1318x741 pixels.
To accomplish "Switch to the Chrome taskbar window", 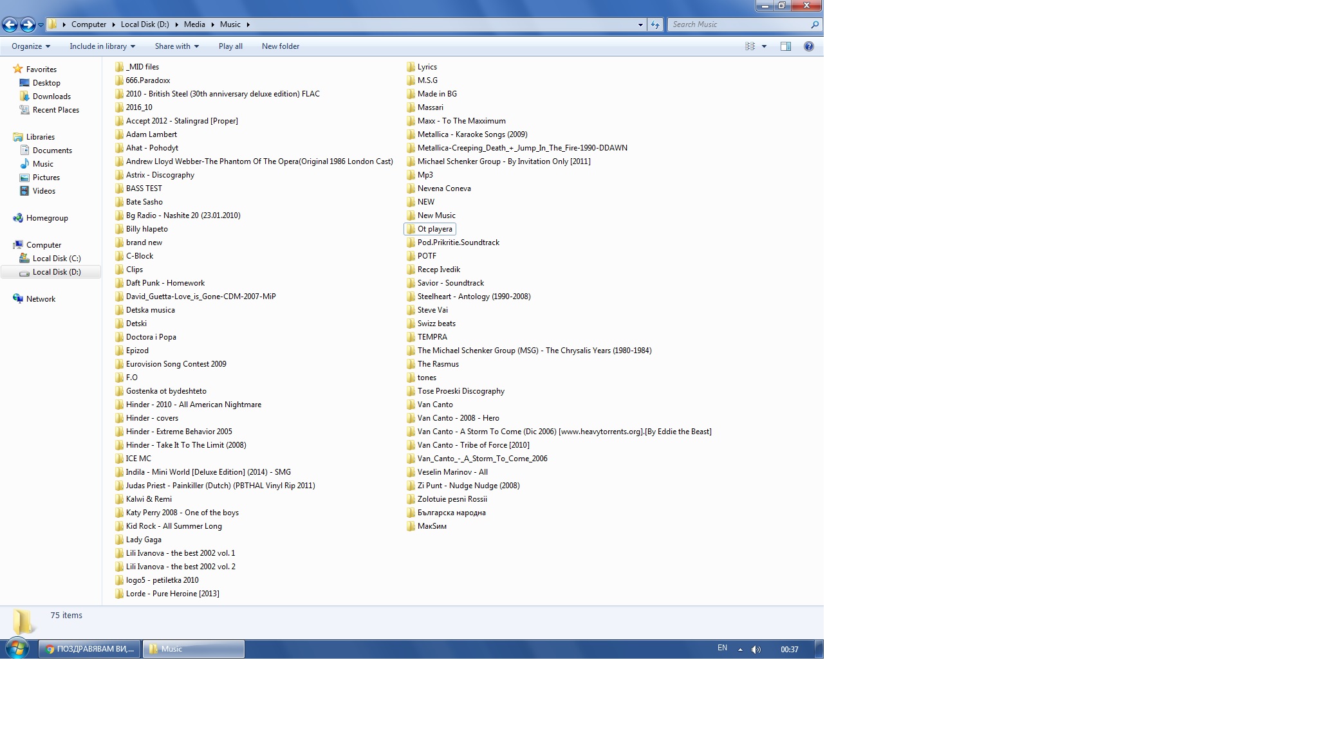I will 89,649.
